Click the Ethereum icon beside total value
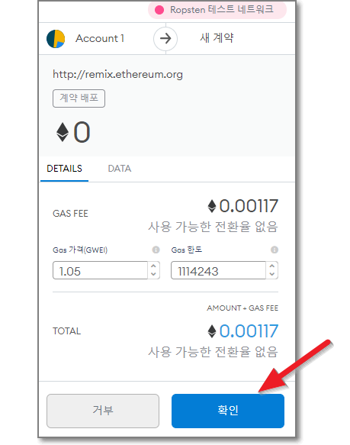350x445 pixels. pos(212,331)
